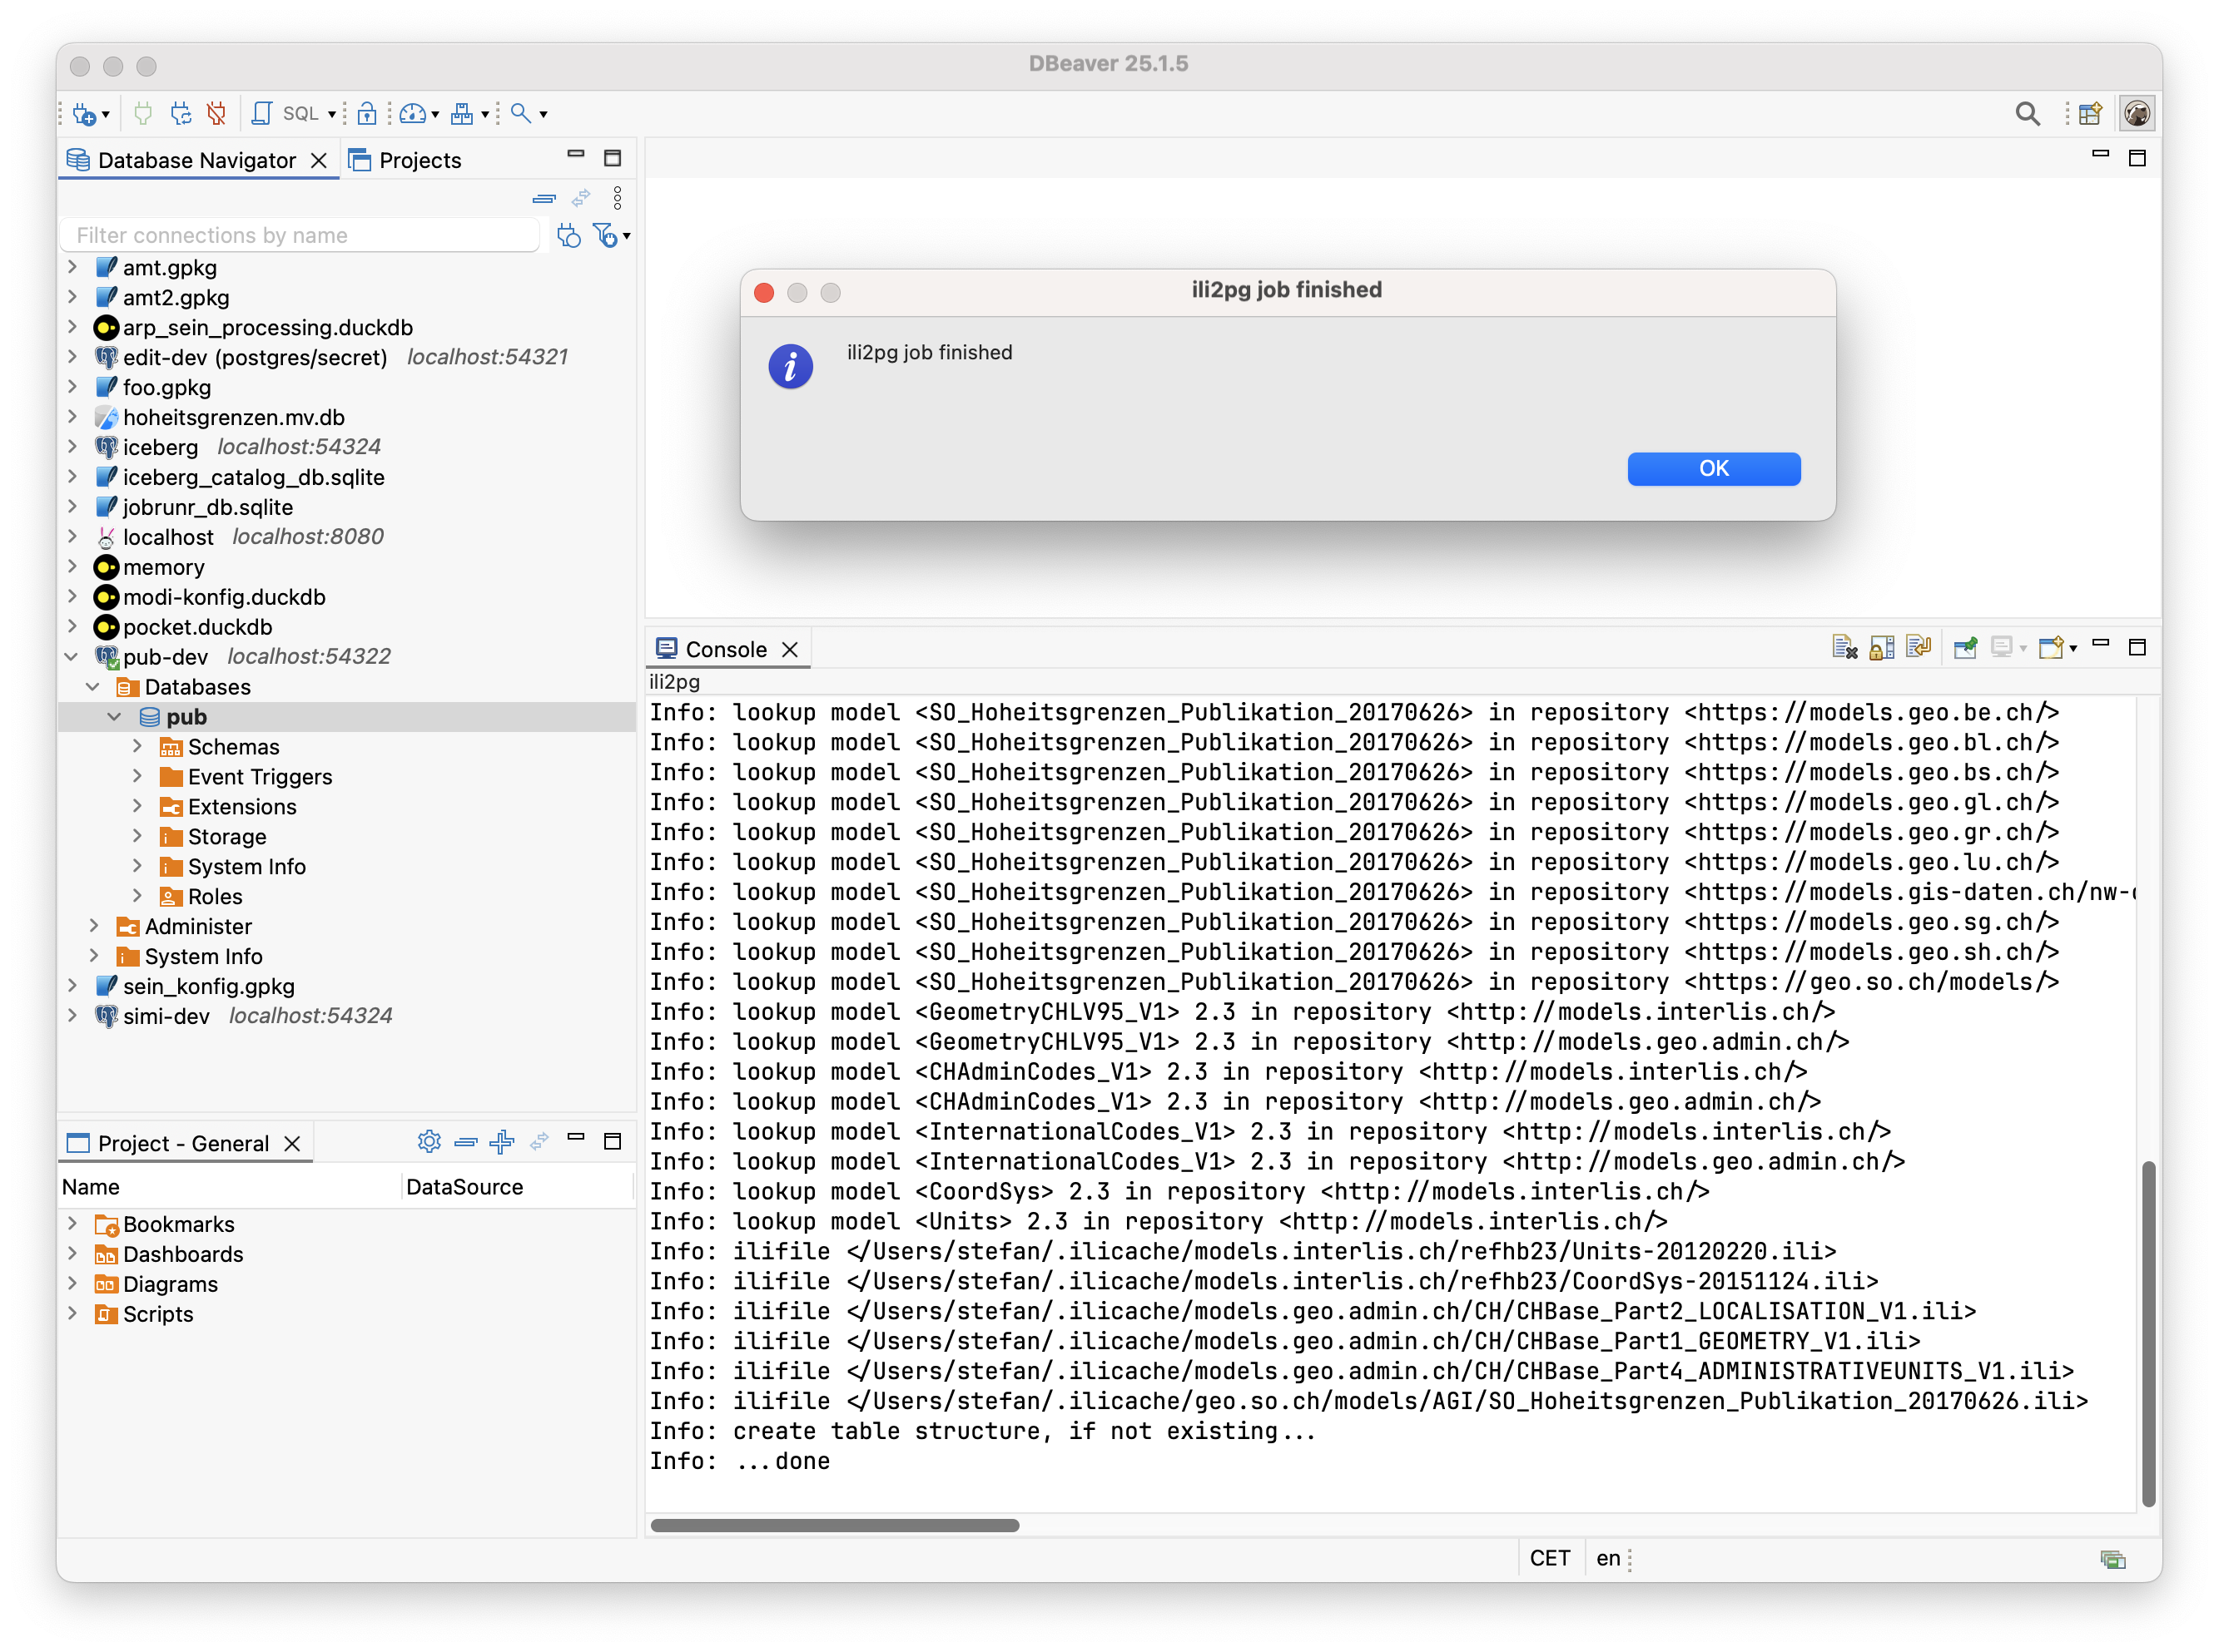Image resolution: width=2219 pixels, height=1652 pixels.
Task: Open the dashboard gauge tool
Action: point(412,114)
